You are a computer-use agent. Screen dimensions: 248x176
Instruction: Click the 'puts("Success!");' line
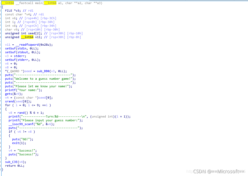[24, 154]
